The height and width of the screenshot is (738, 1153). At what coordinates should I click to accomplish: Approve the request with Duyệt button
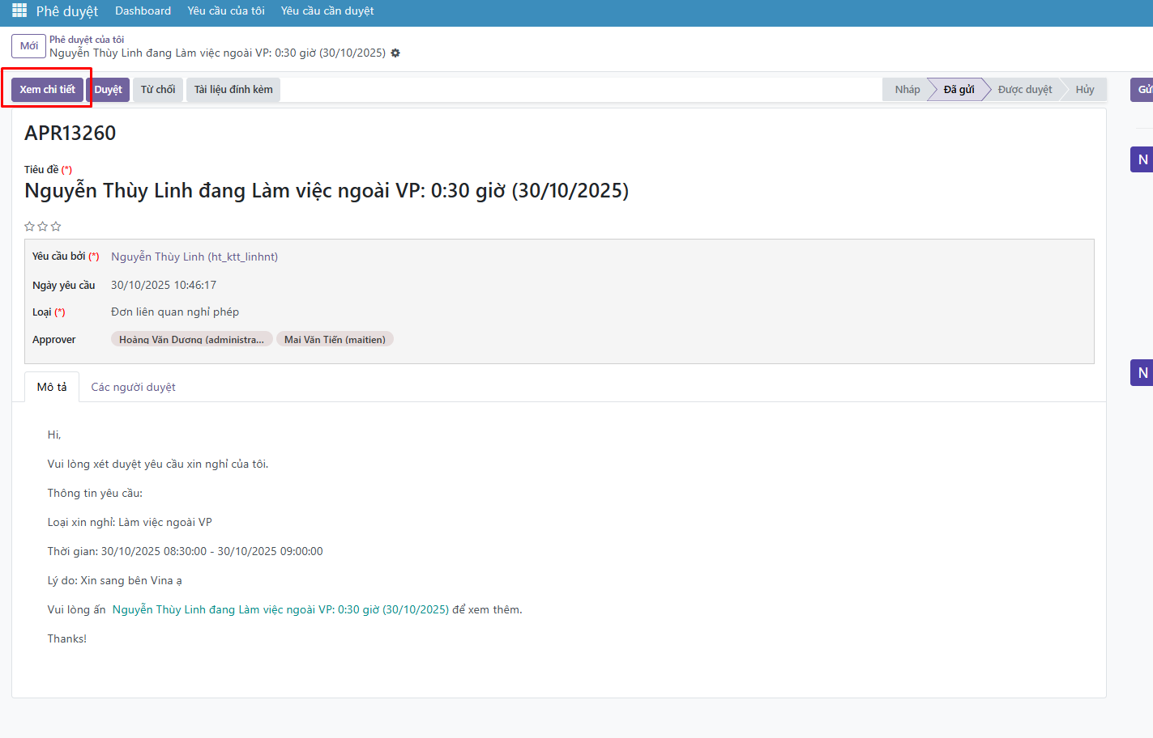point(108,90)
